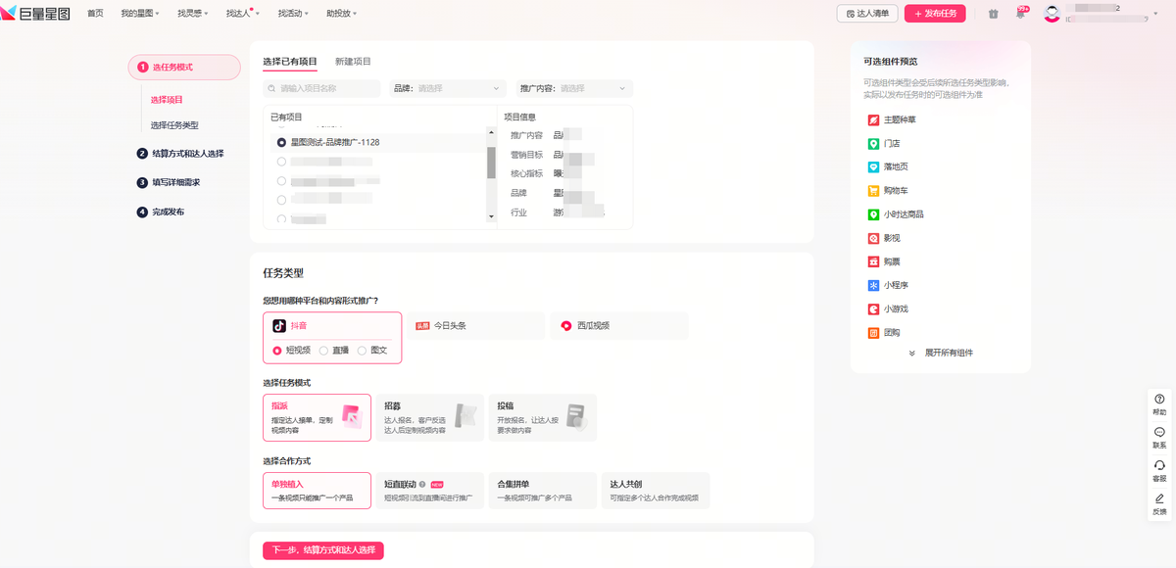Screen dimensions: 1176x568
Task: Click the notification bell icon
Action: pyautogui.click(x=1020, y=14)
